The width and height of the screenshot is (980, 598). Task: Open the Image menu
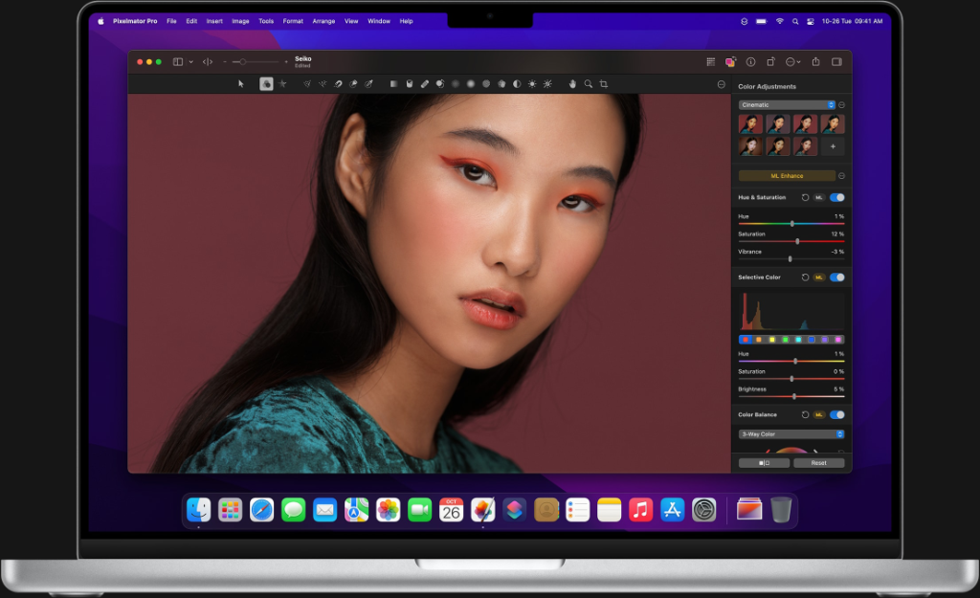coord(240,20)
